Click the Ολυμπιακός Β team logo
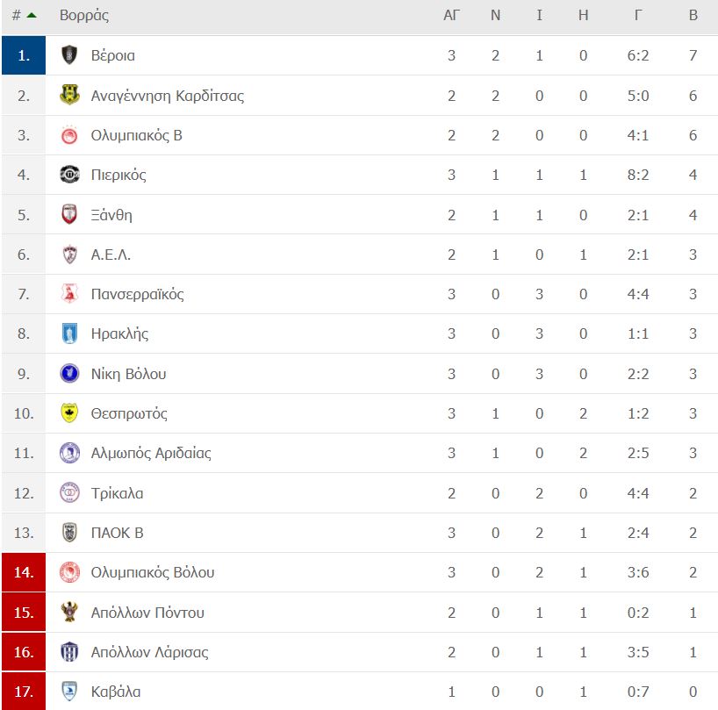The height and width of the screenshot is (710, 718). click(x=69, y=135)
